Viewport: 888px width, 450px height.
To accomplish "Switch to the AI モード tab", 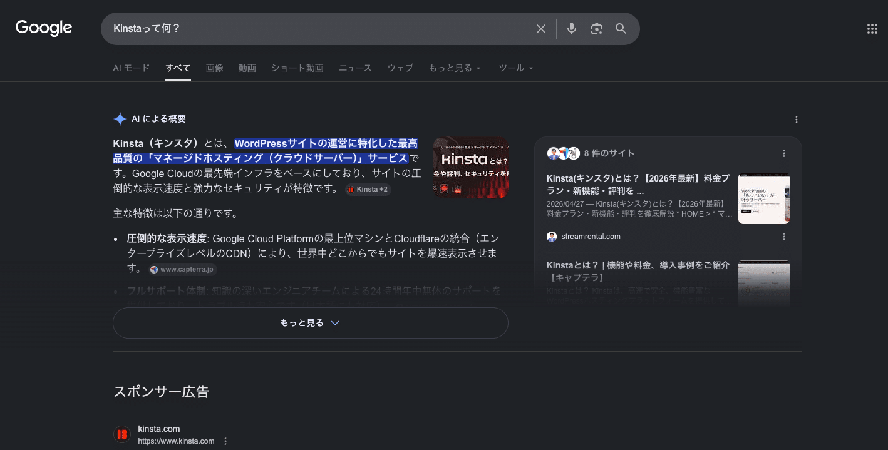I will (x=132, y=68).
